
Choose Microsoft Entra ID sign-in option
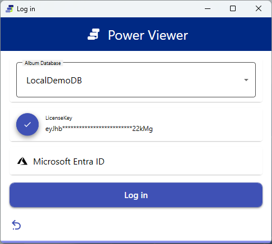[136, 161]
